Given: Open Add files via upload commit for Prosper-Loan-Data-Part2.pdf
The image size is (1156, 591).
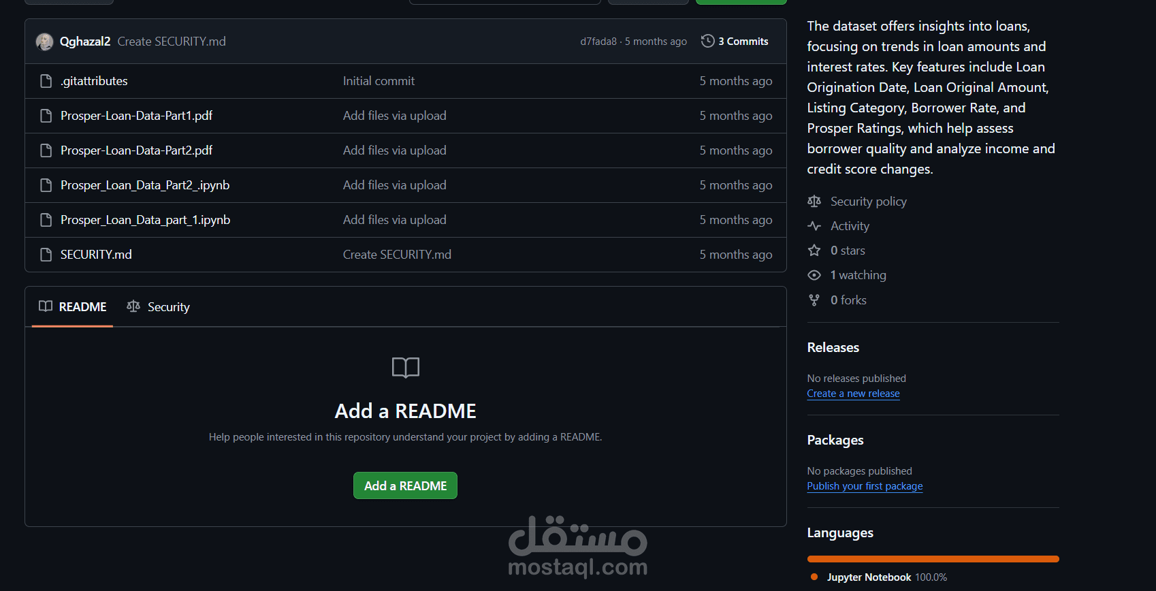Looking at the screenshot, I should (x=395, y=150).
